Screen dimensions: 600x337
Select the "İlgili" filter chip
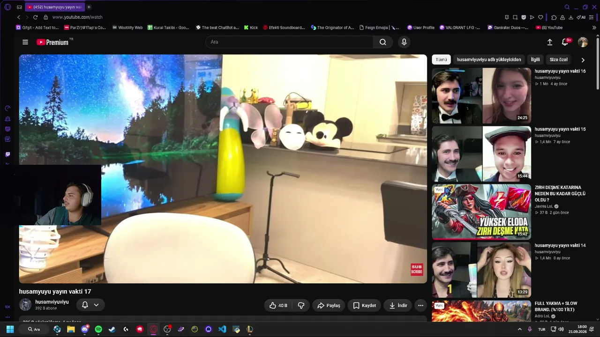[535, 60]
